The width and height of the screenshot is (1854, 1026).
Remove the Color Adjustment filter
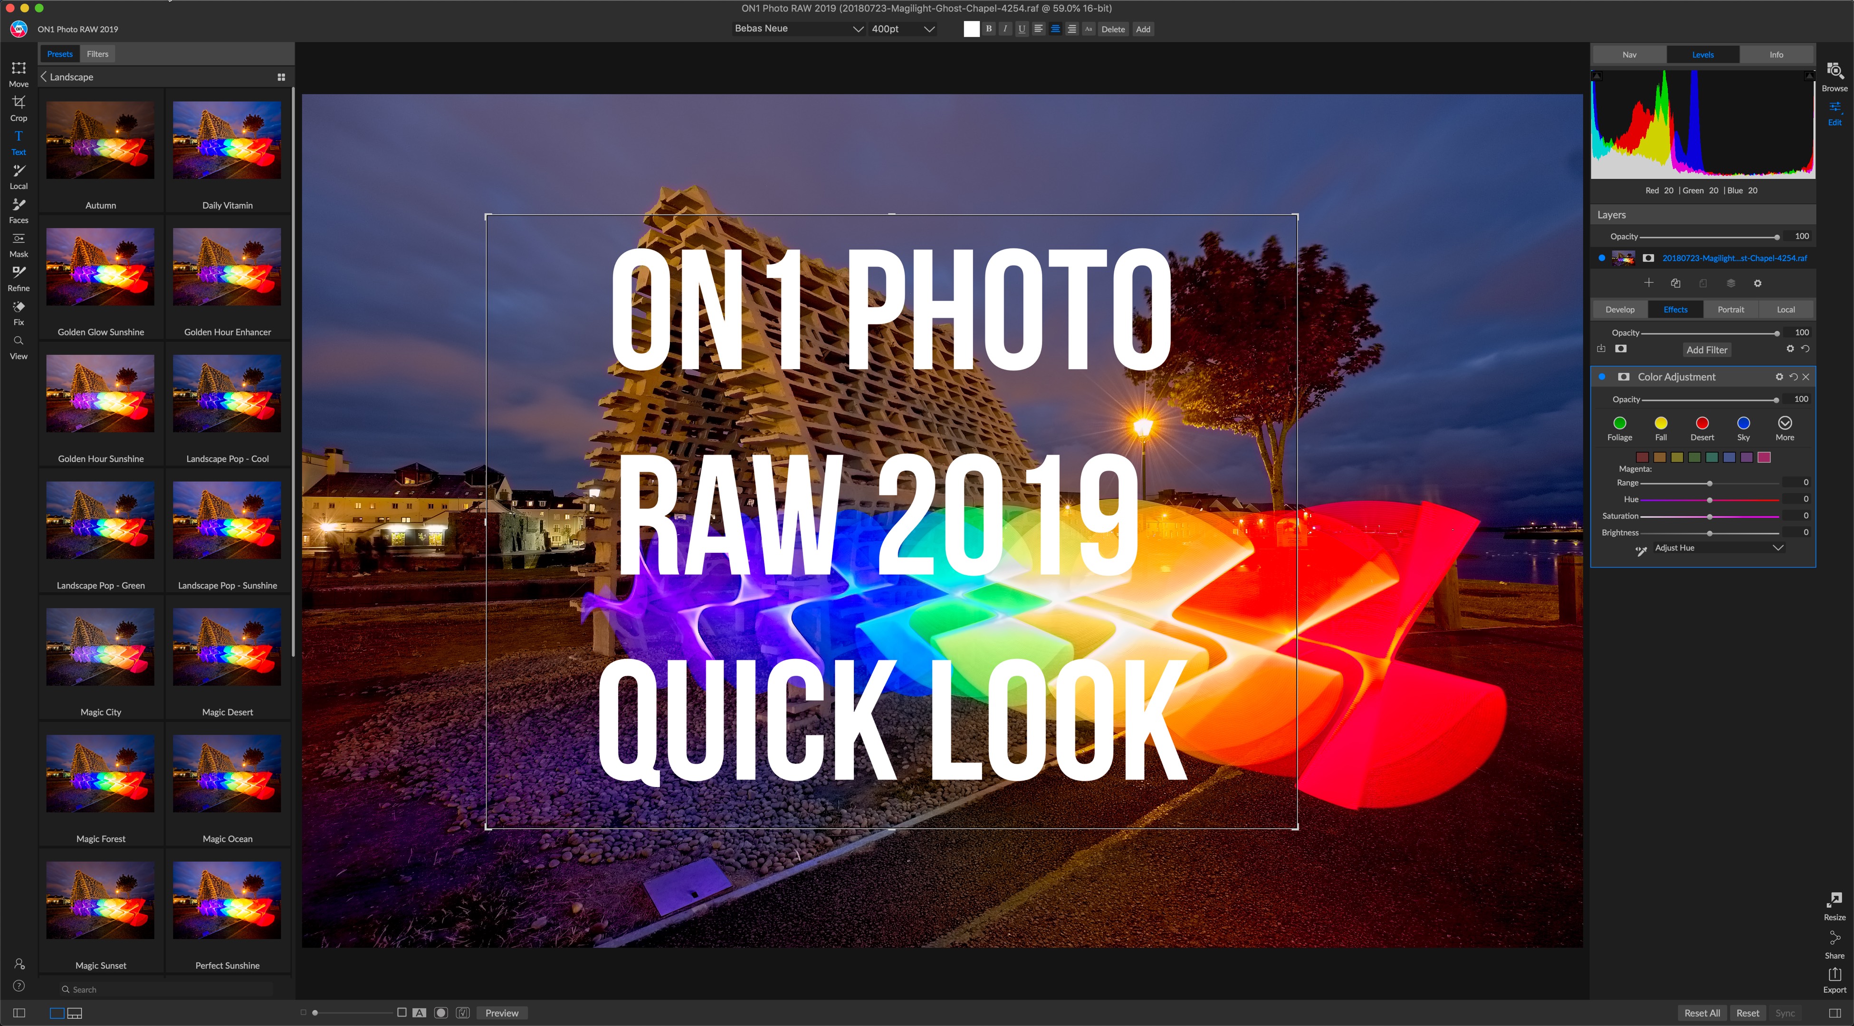pos(1806,376)
